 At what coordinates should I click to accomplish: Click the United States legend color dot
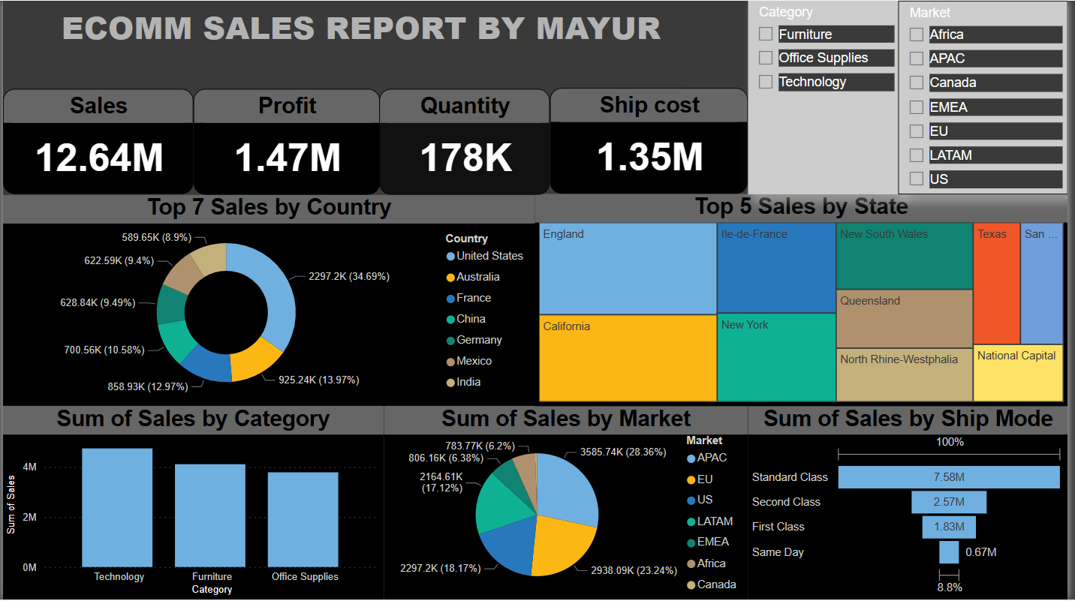point(450,256)
